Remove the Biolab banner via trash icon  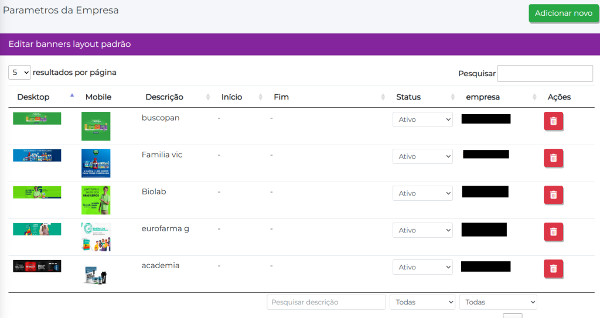click(553, 194)
